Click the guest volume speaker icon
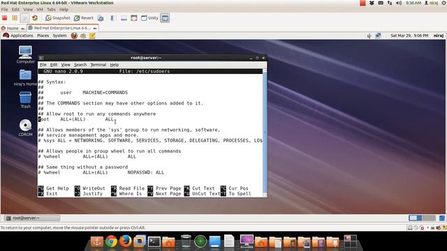 [x=369, y=36]
